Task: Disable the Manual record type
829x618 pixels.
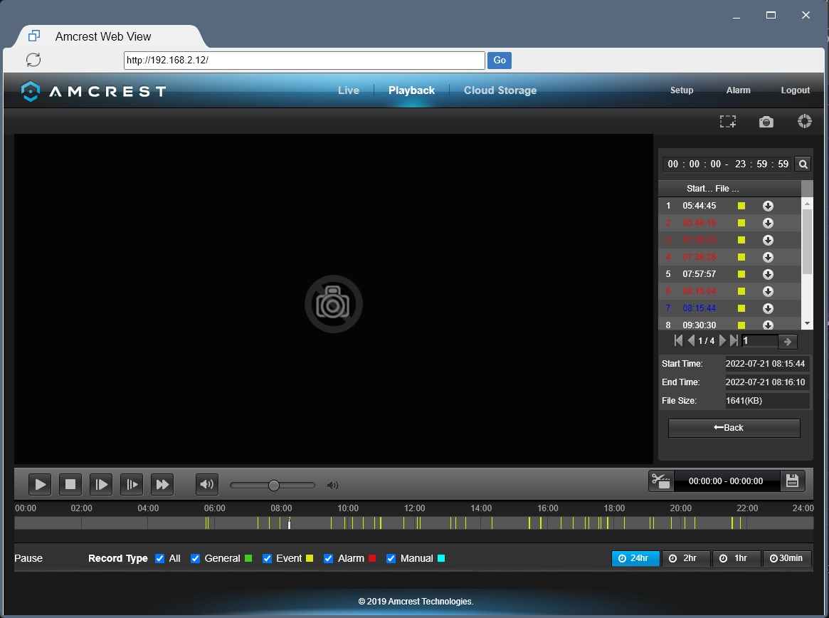Action: [x=391, y=558]
